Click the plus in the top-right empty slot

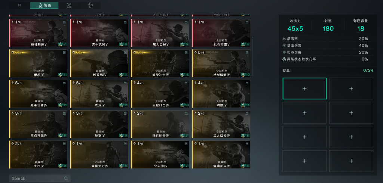[351, 89]
